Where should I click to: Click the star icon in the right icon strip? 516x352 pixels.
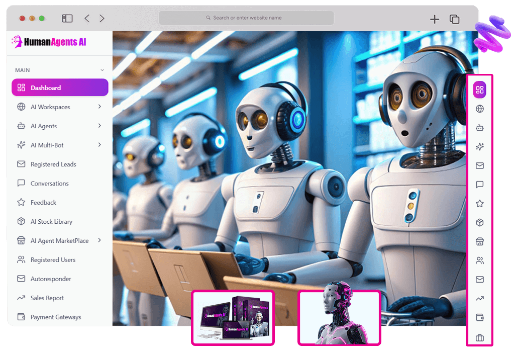(x=480, y=204)
